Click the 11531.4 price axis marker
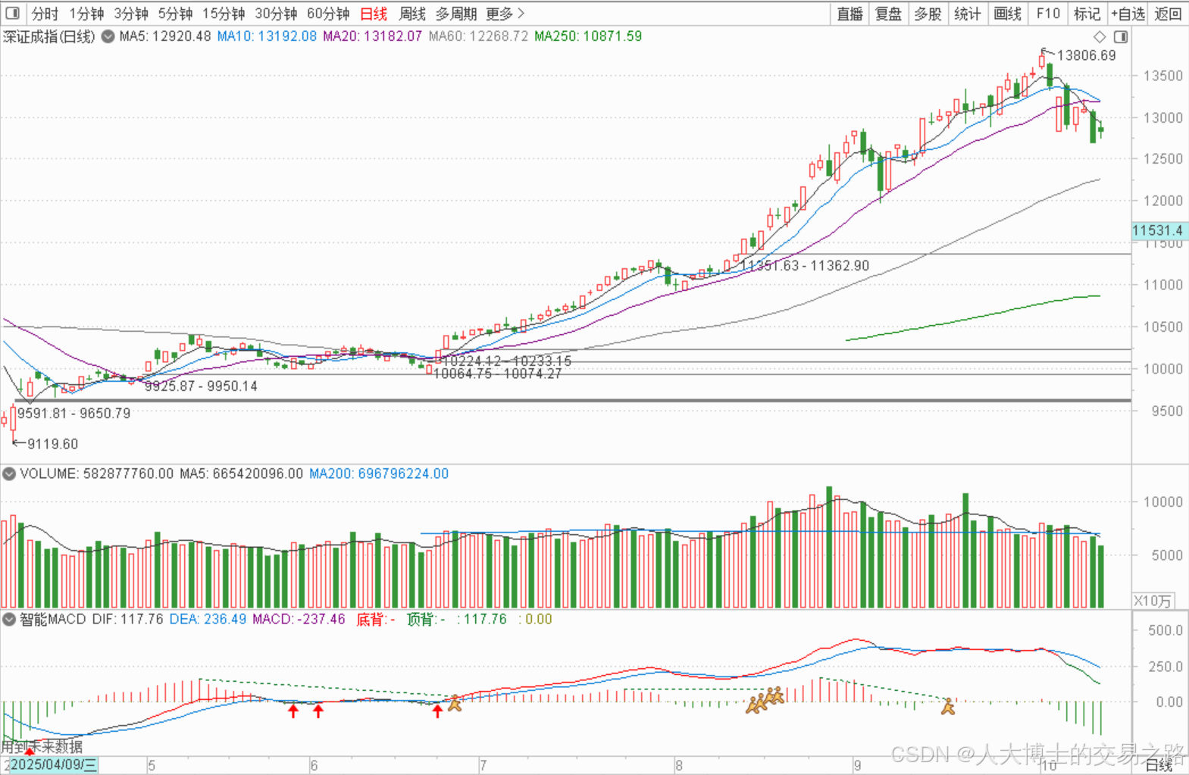The image size is (1189, 775). point(1158,230)
